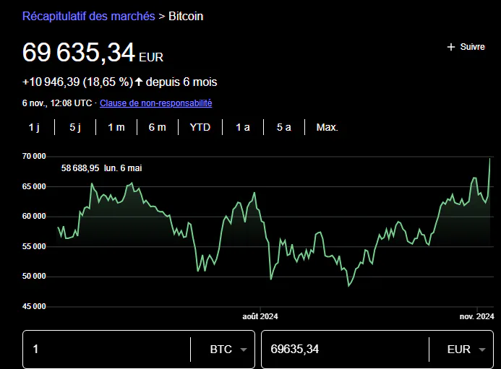Click the plus icon next to Suivre

[x=451, y=47]
